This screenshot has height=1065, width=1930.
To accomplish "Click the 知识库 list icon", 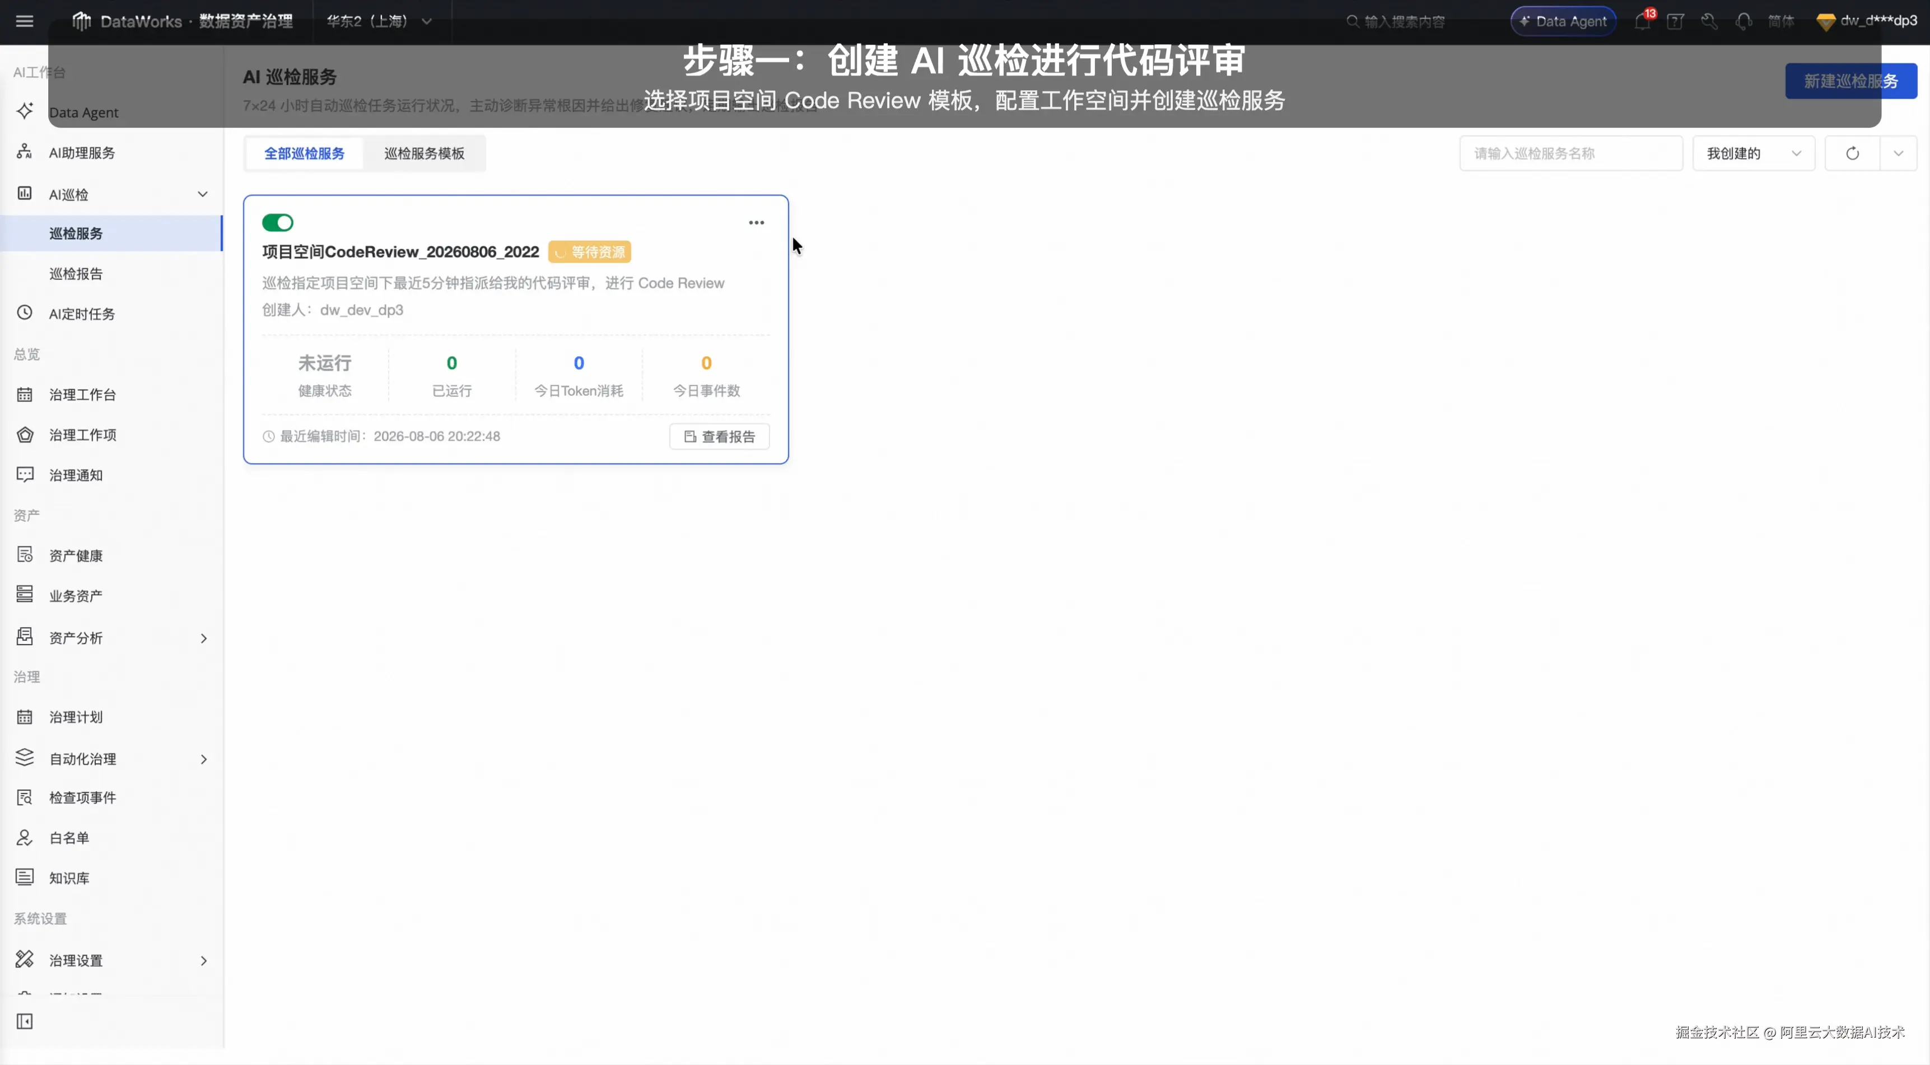I will (25, 878).
